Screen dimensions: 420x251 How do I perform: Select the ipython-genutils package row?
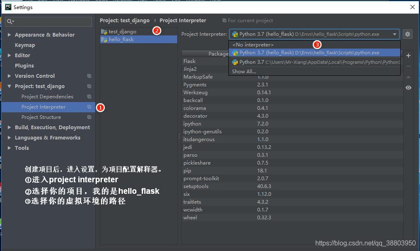(292, 132)
